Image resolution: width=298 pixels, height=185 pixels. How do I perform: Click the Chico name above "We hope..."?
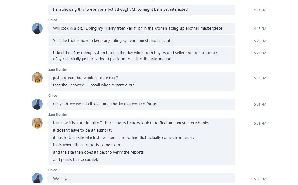pyautogui.click(x=53, y=170)
